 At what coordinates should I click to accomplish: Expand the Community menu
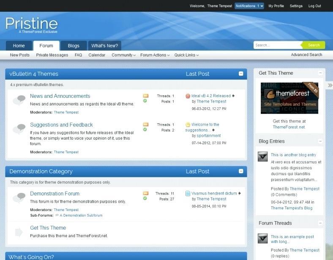point(123,55)
